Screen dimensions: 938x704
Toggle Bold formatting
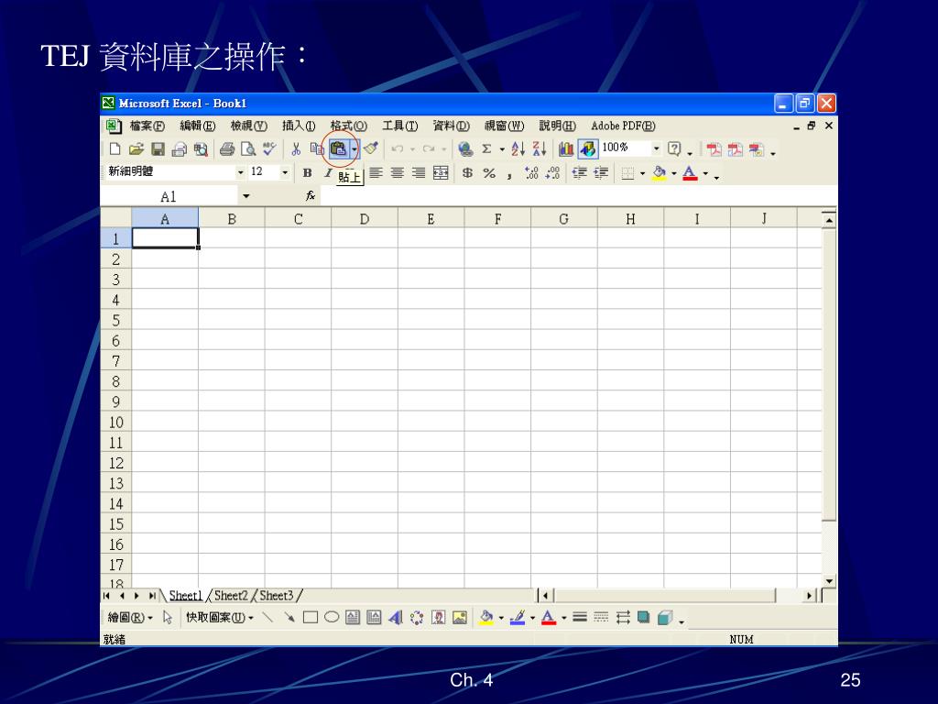tap(307, 173)
